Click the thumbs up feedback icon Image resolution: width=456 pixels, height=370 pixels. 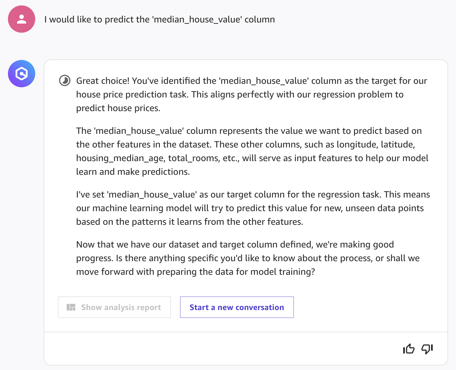click(x=409, y=349)
